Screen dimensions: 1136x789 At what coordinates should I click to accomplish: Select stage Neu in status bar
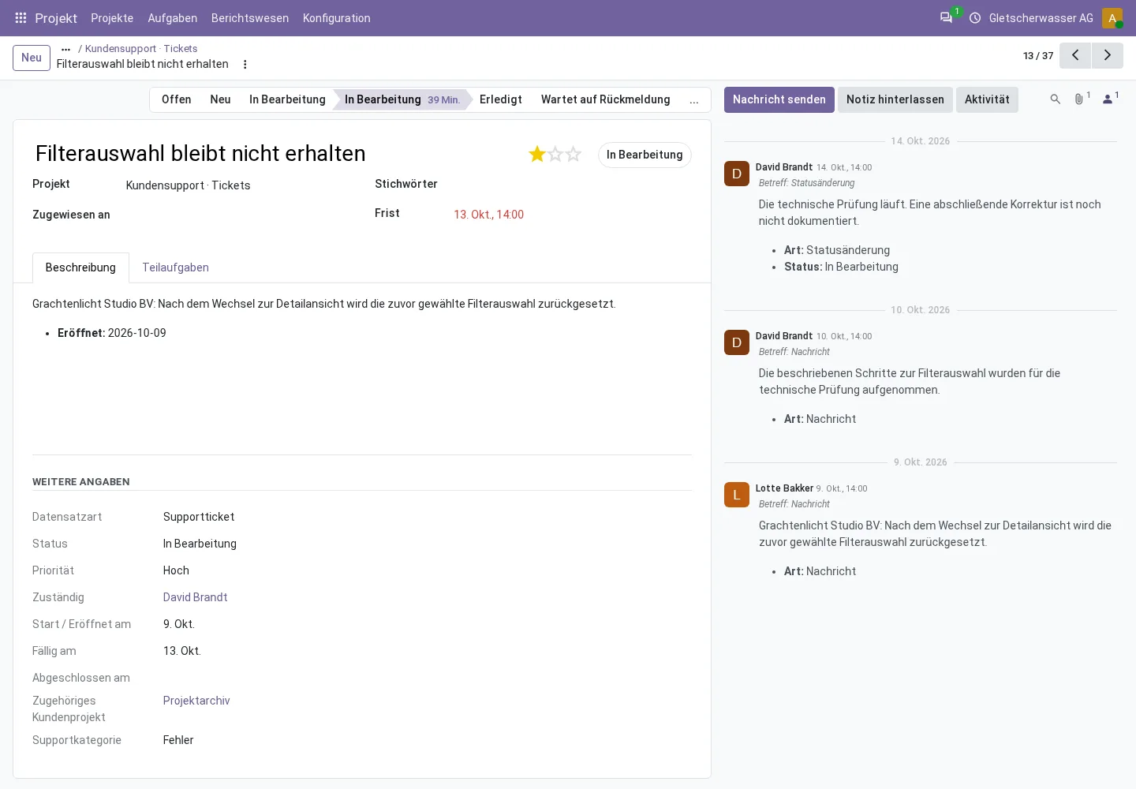(x=221, y=99)
